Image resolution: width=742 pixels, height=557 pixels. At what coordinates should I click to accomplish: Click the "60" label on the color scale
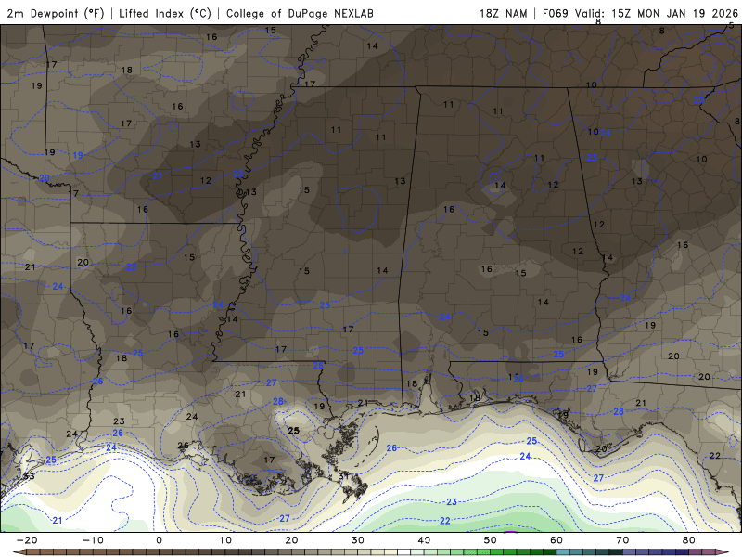tap(556, 540)
